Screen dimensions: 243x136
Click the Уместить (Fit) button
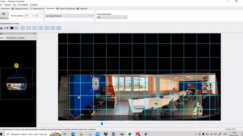coord(4,16)
